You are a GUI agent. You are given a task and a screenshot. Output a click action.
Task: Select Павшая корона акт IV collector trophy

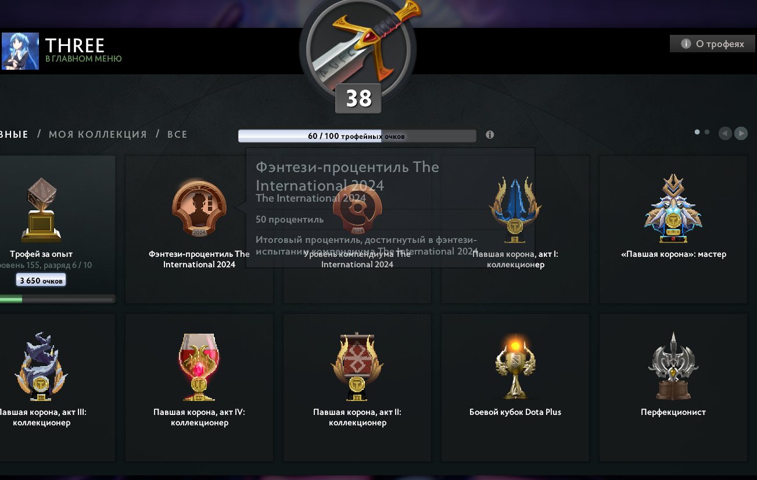pyautogui.click(x=199, y=388)
